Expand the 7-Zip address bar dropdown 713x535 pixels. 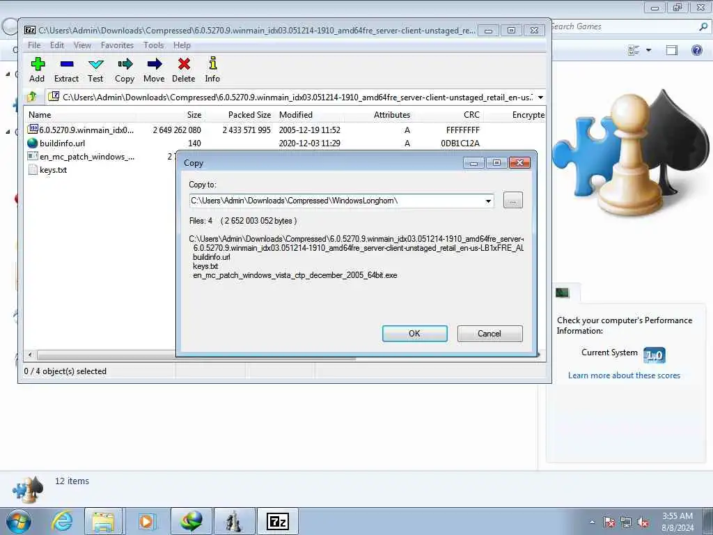tap(540, 97)
